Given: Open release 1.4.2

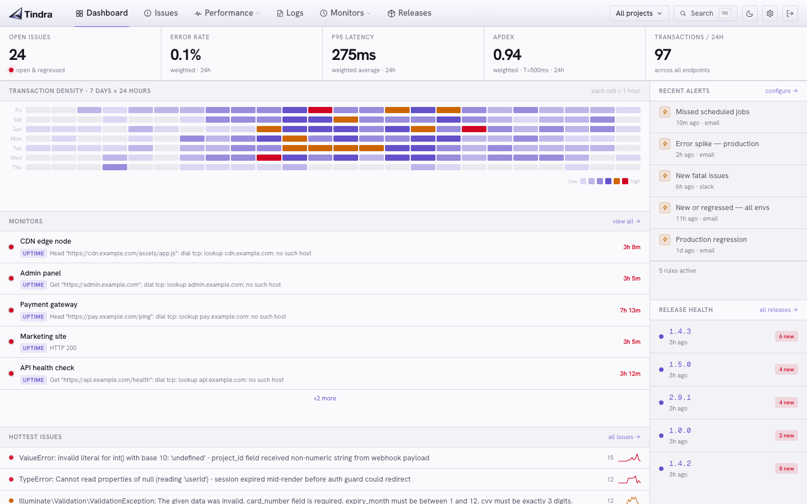Looking at the screenshot, I should 729,469.
